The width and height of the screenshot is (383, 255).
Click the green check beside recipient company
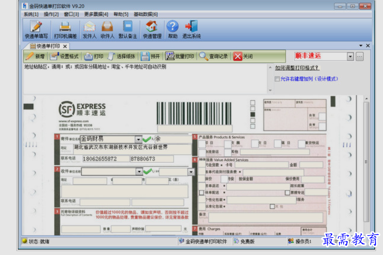[147, 172]
